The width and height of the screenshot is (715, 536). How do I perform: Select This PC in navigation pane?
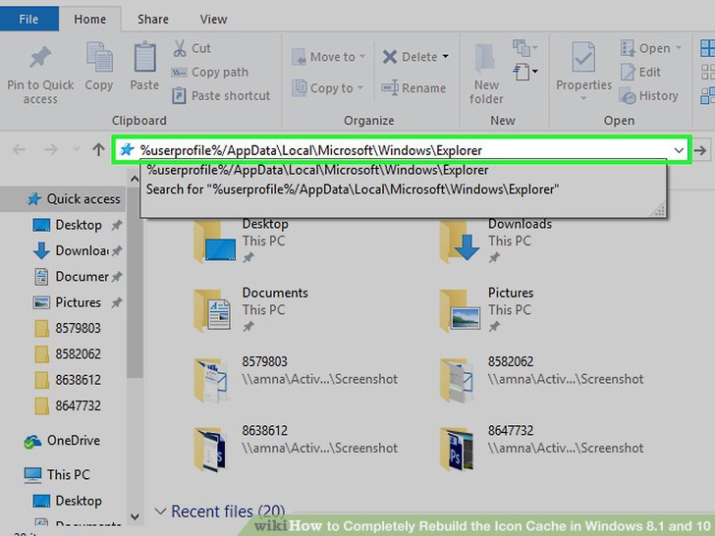coord(57,474)
